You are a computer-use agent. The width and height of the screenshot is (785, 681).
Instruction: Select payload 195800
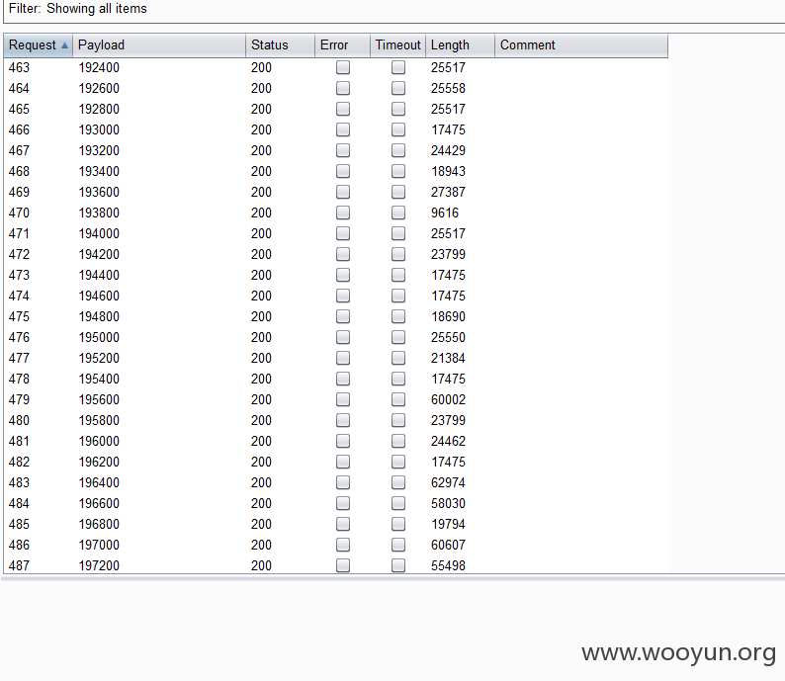(99, 421)
